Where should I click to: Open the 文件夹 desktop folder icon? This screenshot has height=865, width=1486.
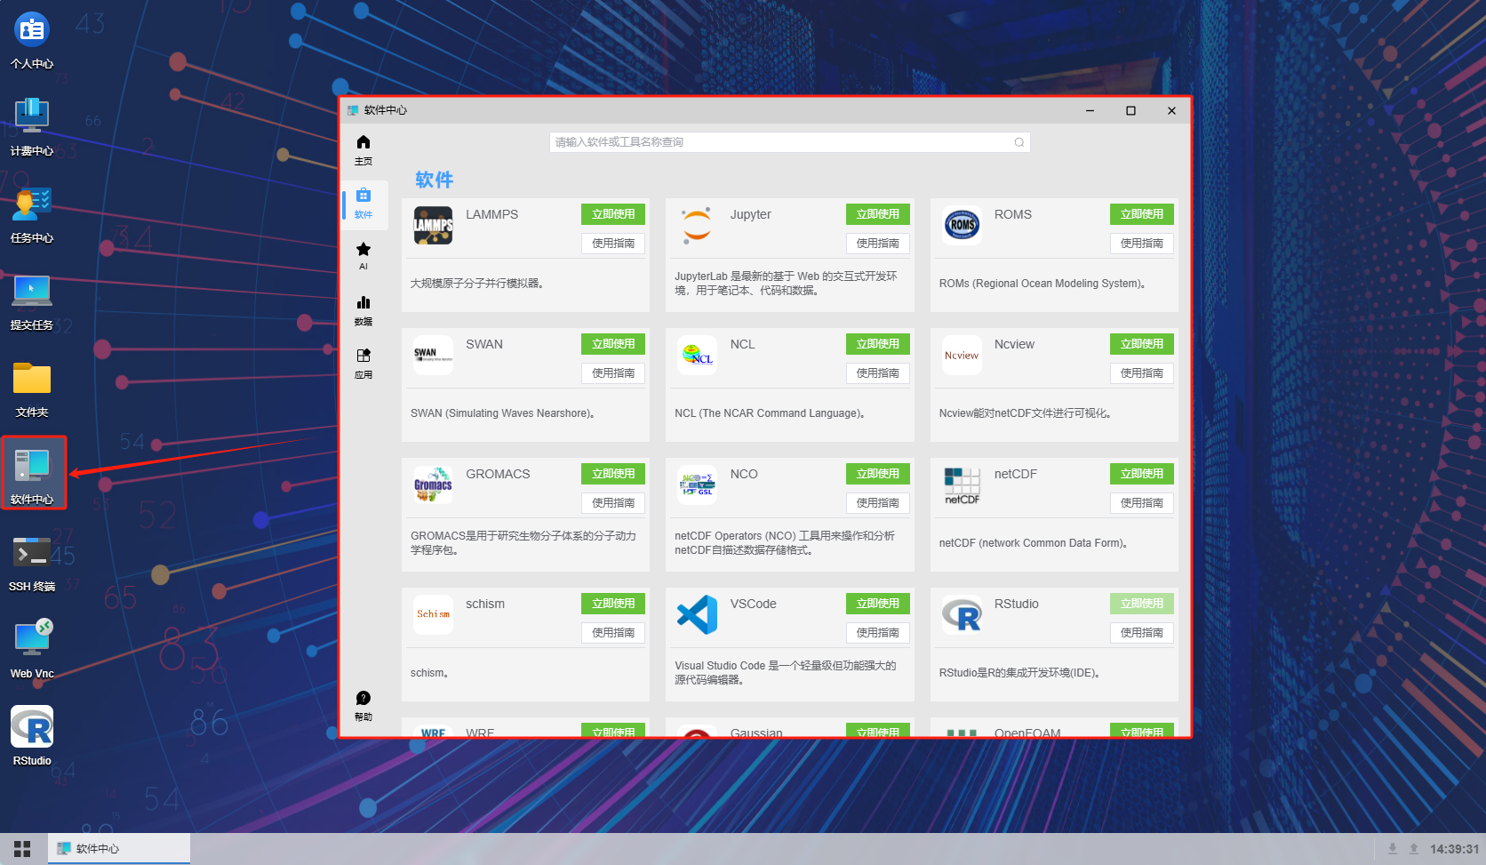pyautogui.click(x=32, y=388)
